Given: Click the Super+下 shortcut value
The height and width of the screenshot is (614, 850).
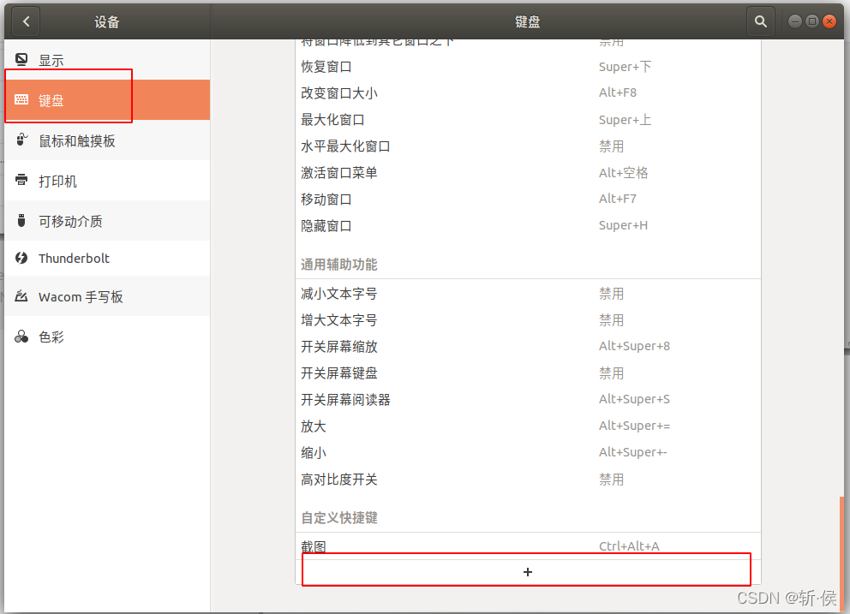Looking at the screenshot, I should [x=625, y=67].
